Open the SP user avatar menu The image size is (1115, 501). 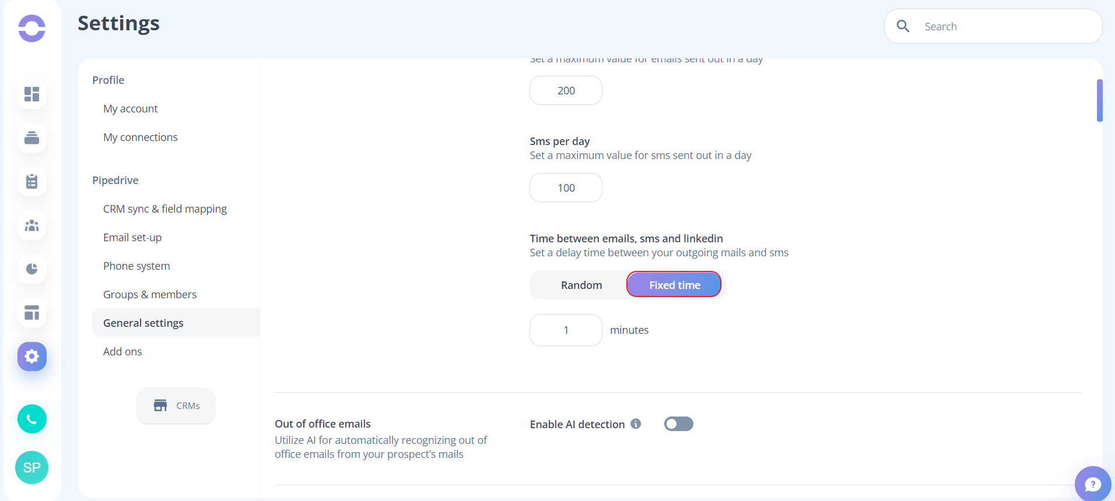(x=31, y=467)
